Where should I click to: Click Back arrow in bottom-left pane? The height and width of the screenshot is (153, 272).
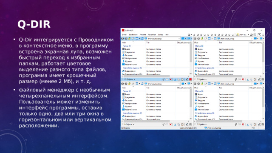coord(123,84)
